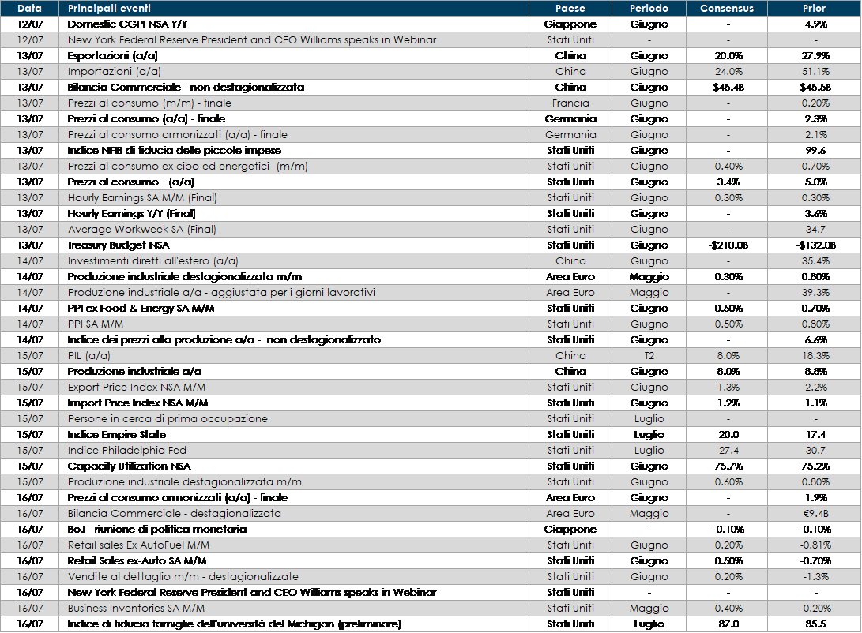The image size is (862, 633).
Task: Select the €9.4B prior value
Action: (814, 514)
